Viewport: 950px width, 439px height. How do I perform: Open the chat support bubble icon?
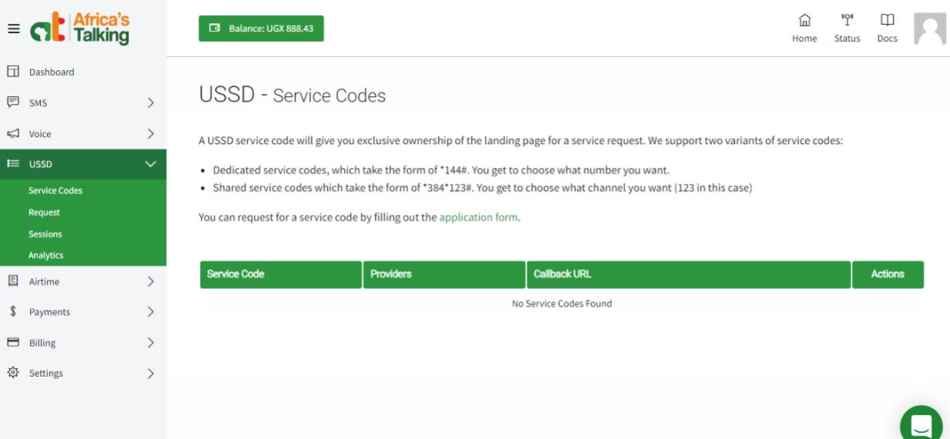pos(921,424)
